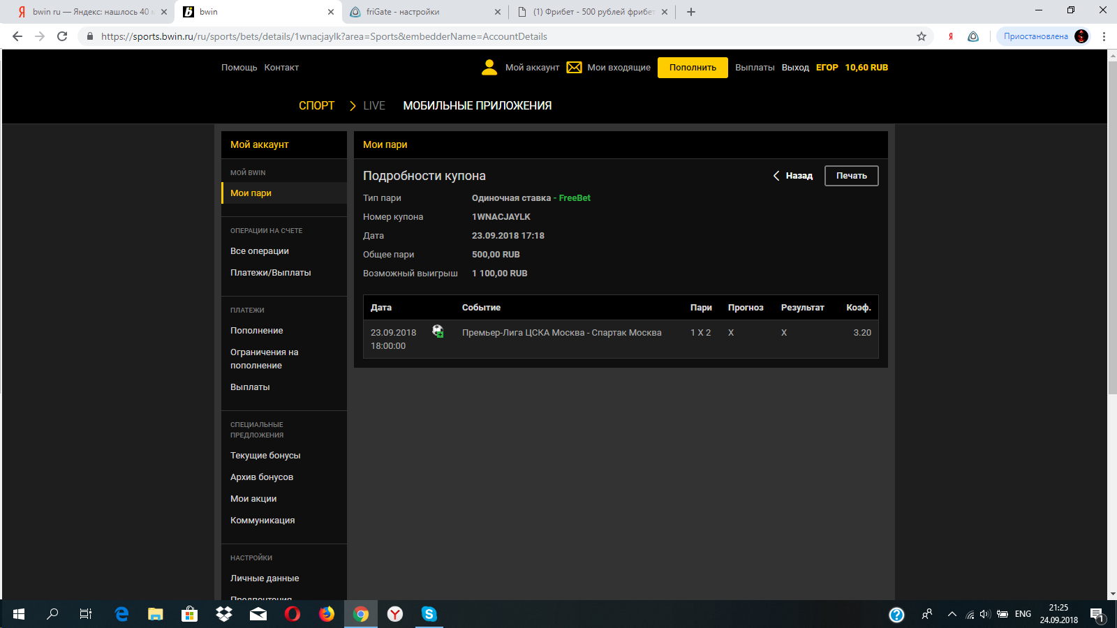This screenshot has height=628, width=1117.
Task: Bookmark this page with star icon
Action: pos(922,36)
